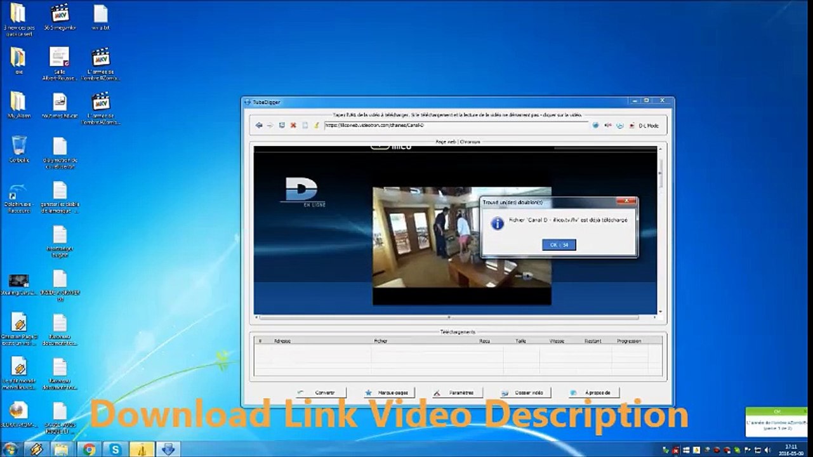Click the taskbar clock showing 17:11
The image size is (813, 457).
tap(791, 449)
